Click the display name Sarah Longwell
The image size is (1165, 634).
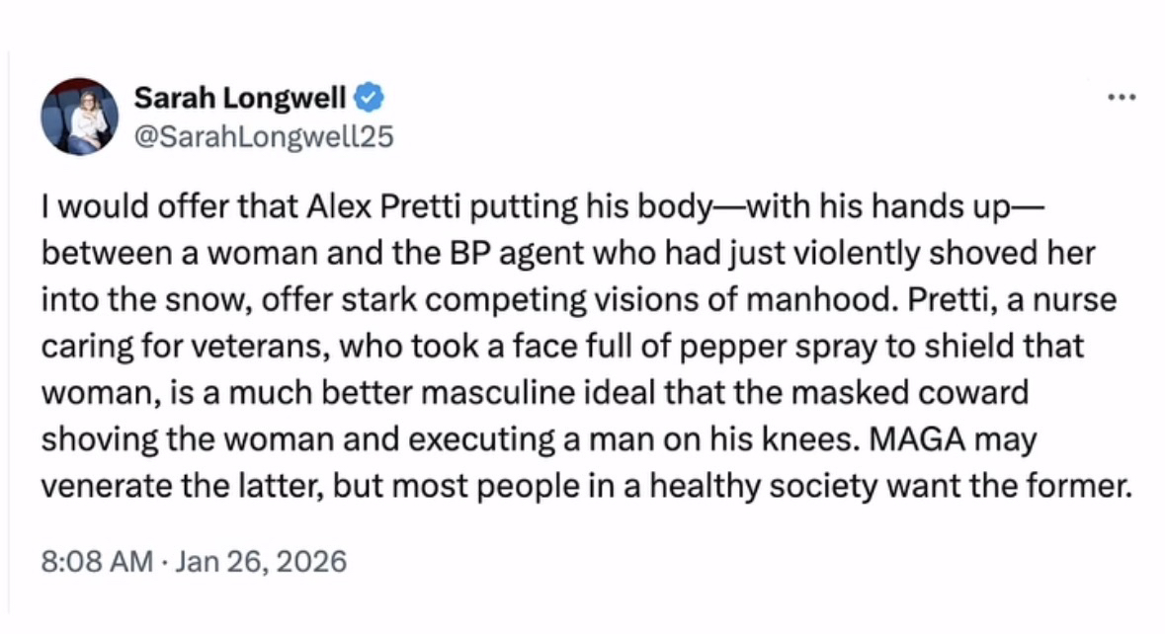click(240, 98)
